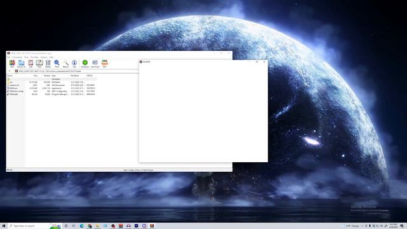Image resolution: width=407 pixels, height=229 pixels.
Task: Open the Commands menu in WinRAR
Action: (17, 57)
